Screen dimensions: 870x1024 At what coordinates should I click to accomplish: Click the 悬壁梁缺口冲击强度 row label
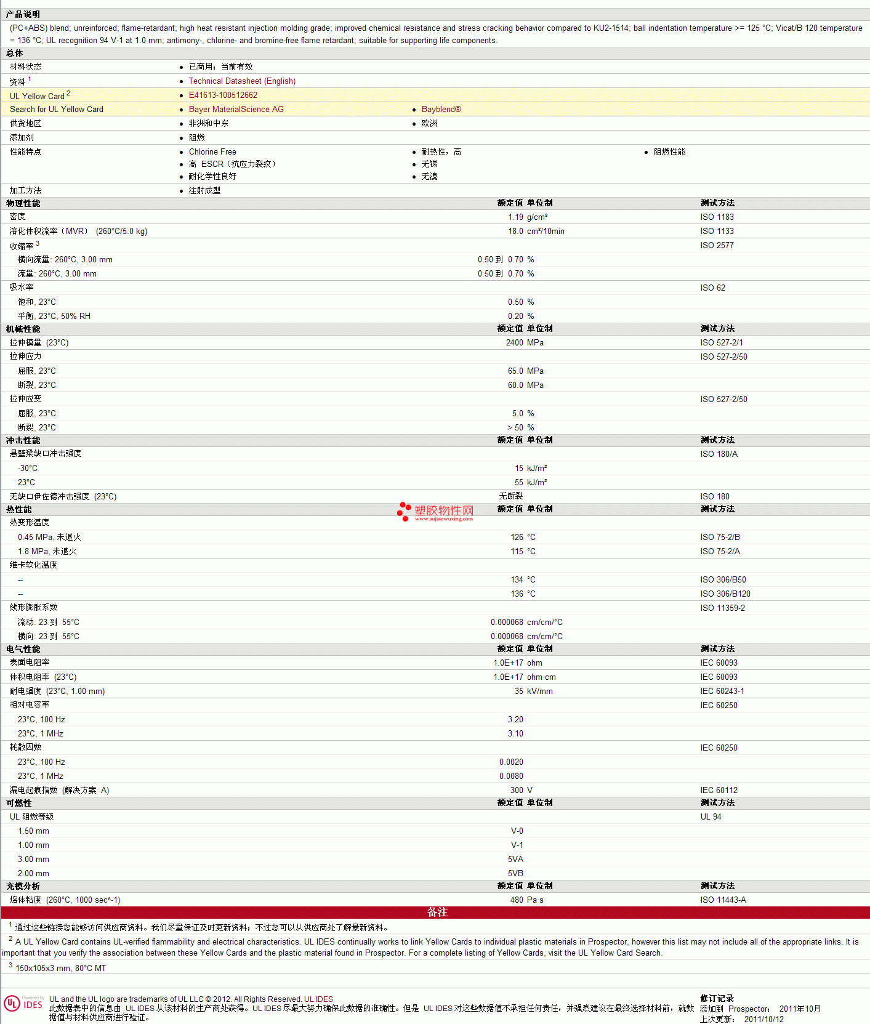point(45,453)
